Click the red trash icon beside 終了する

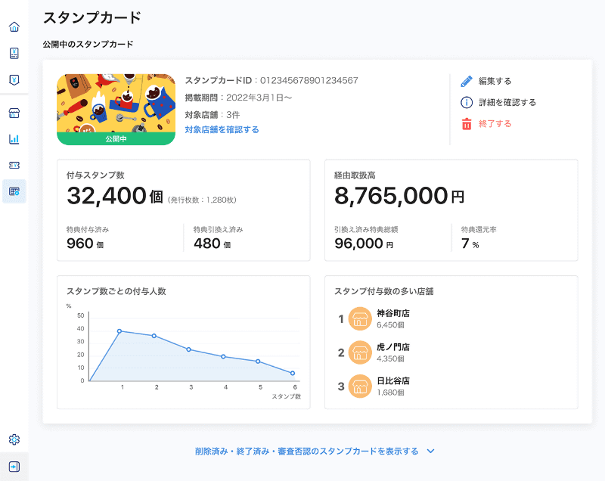[x=465, y=123]
